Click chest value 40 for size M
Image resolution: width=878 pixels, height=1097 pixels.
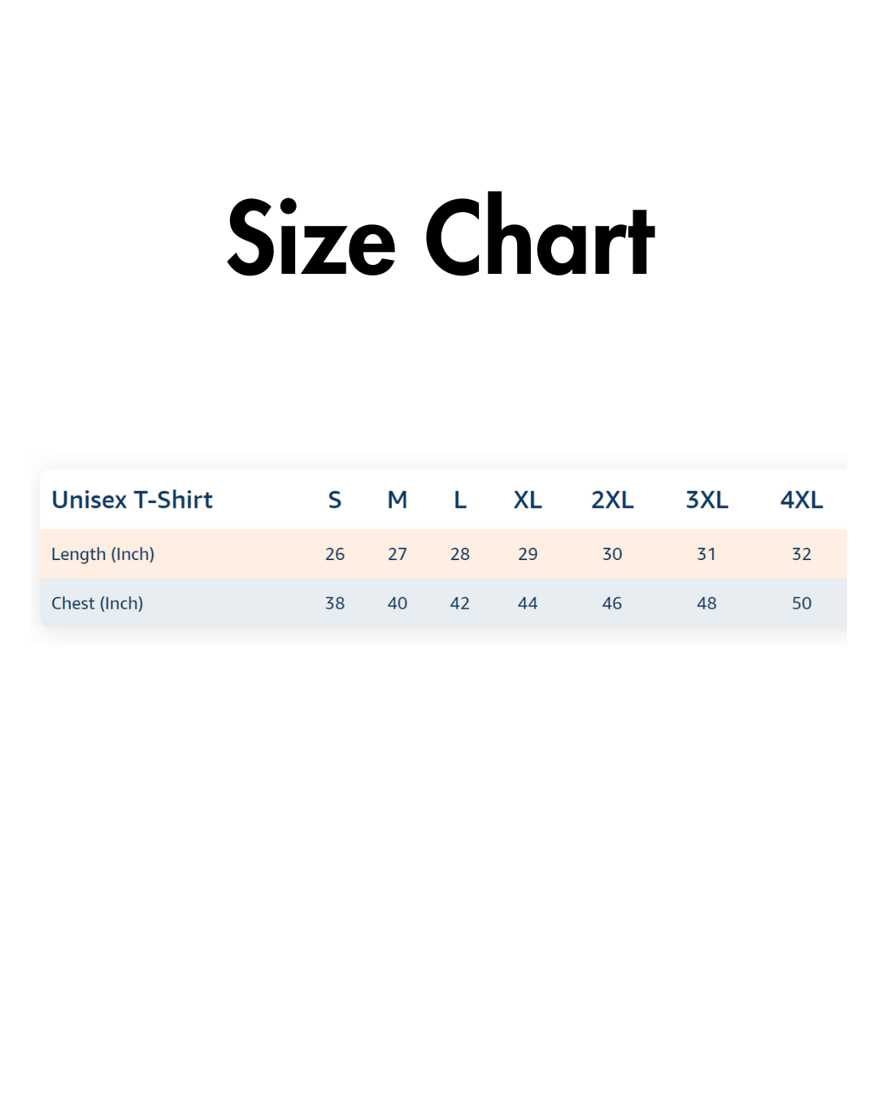398,603
